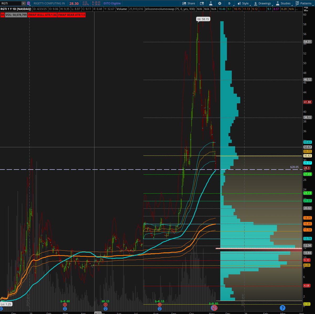Click the price axis scale icon at top right
The image size is (315, 314).
306,9
